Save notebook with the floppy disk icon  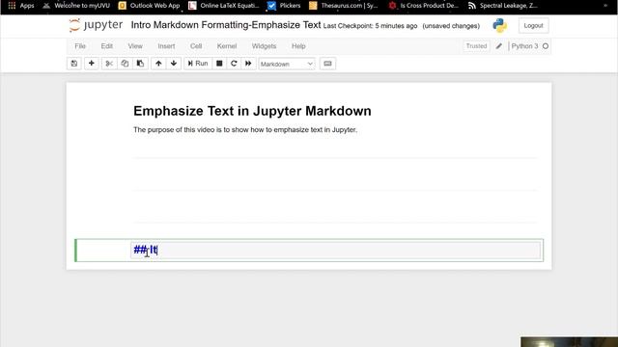coord(74,64)
